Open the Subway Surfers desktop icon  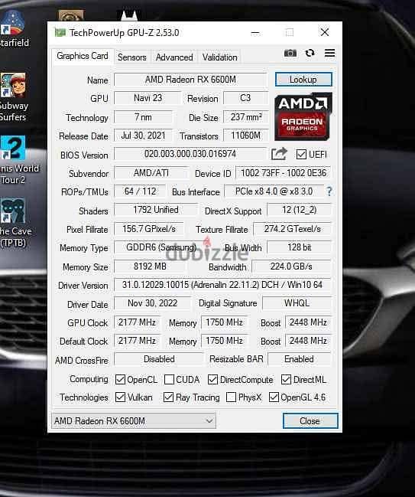(x=13, y=97)
